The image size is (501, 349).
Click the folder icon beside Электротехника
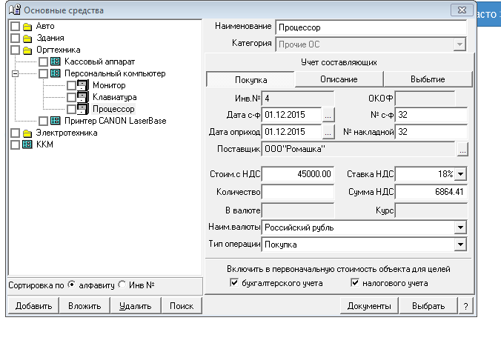pyautogui.click(x=27, y=133)
